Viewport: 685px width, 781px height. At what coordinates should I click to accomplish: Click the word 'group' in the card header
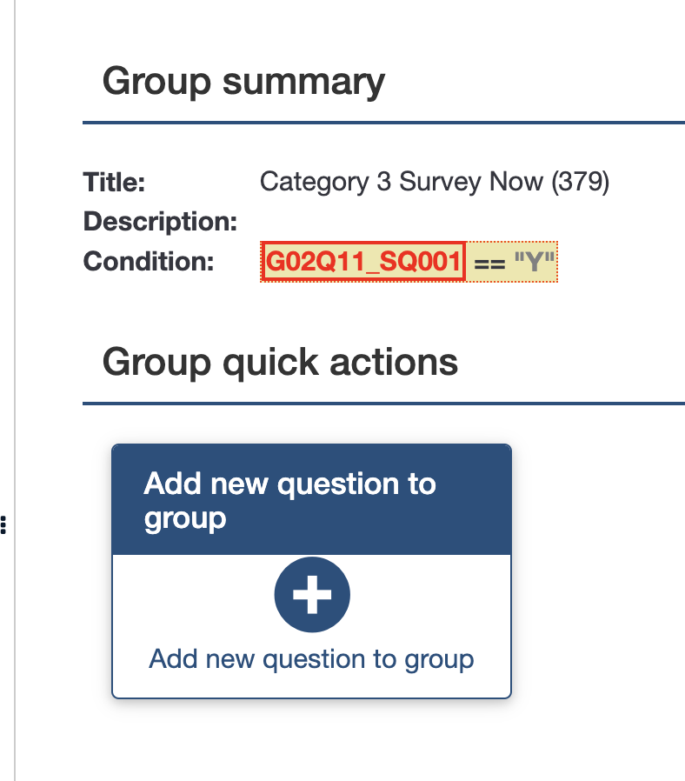pos(184,518)
